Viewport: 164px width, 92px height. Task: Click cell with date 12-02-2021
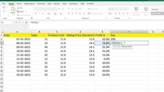point(17,59)
